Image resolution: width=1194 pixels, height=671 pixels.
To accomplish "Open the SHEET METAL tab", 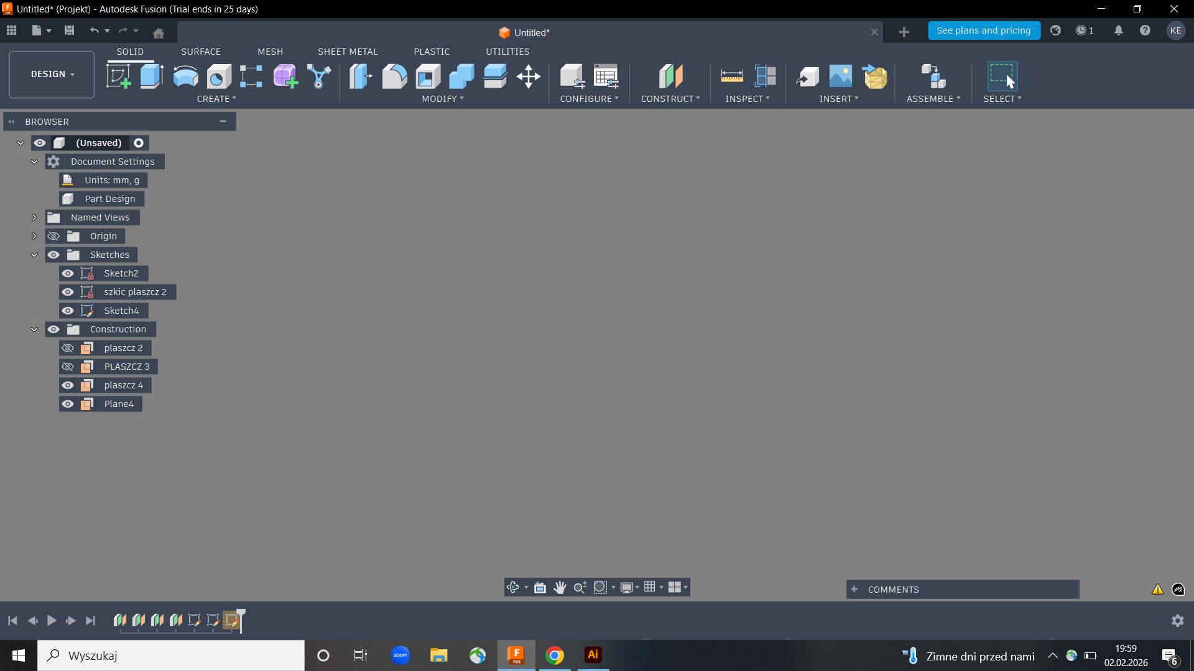I will click(347, 52).
